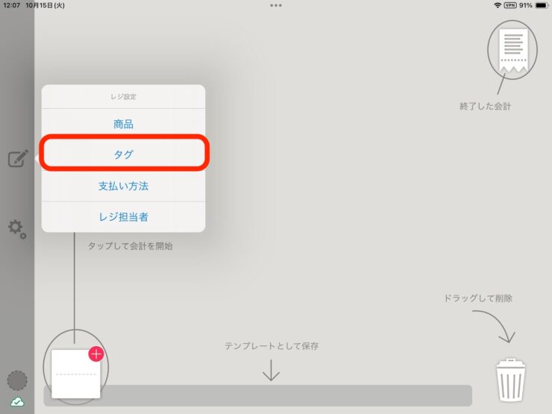Image resolution: width=552 pixels, height=414 pixels.
Task: Tap the 12:07 clock in status bar
Action: coord(12,5)
